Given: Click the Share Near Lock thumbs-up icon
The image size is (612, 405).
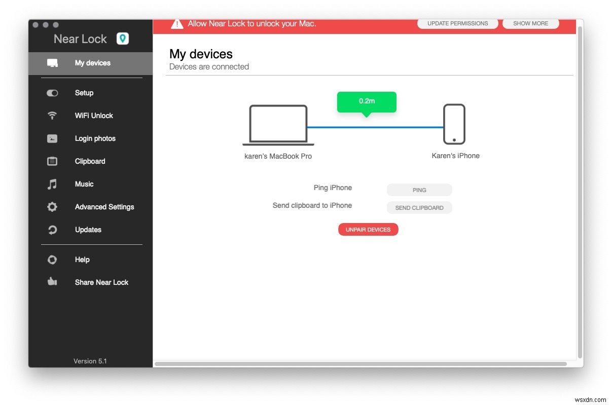Looking at the screenshot, I should coord(52,282).
